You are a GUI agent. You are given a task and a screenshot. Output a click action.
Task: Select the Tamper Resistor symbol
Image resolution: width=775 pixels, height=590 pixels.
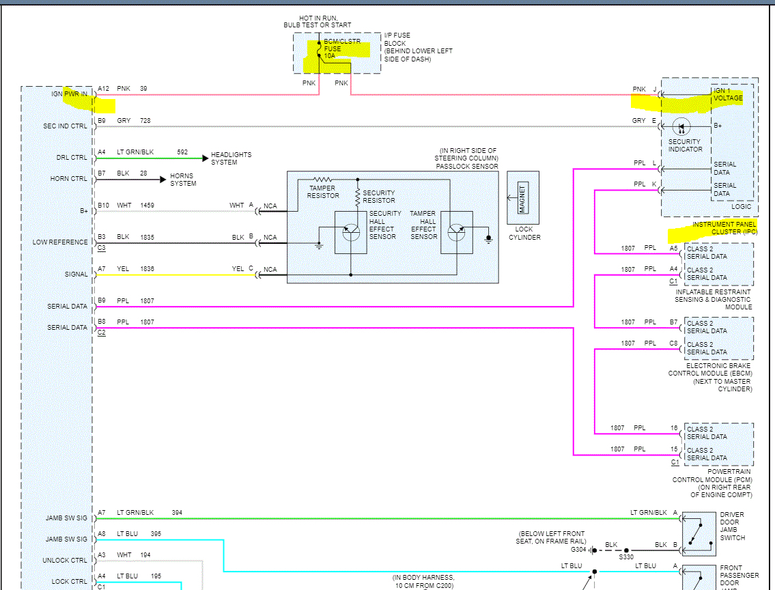[x=322, y=180]
